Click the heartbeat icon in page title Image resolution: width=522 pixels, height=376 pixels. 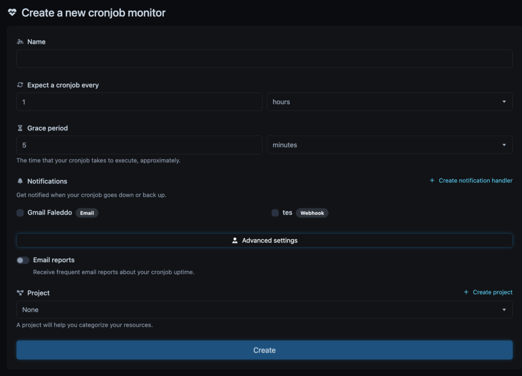point(12,13)
